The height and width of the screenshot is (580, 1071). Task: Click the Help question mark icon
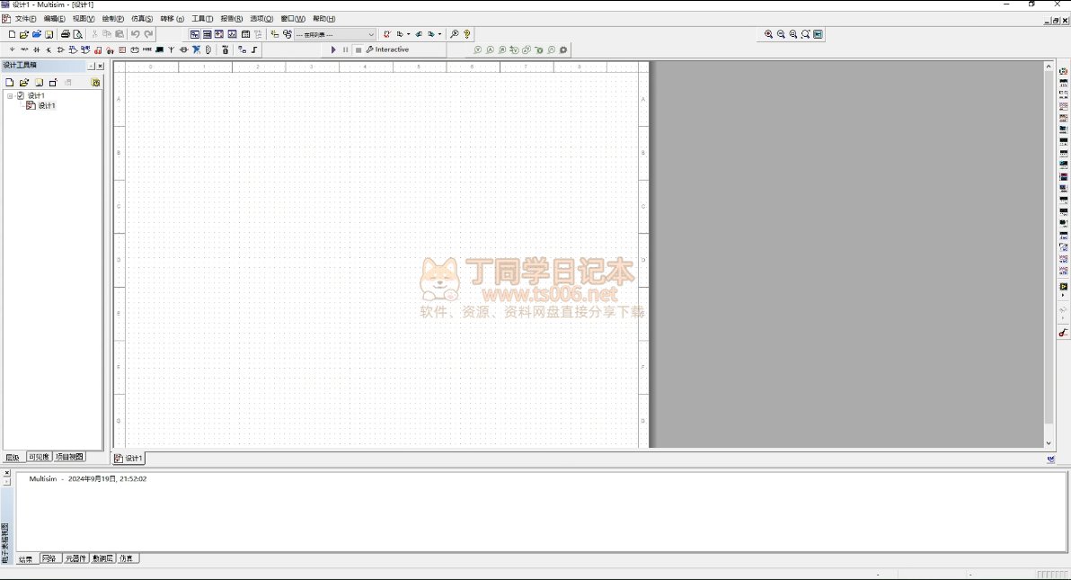[467, 34]
